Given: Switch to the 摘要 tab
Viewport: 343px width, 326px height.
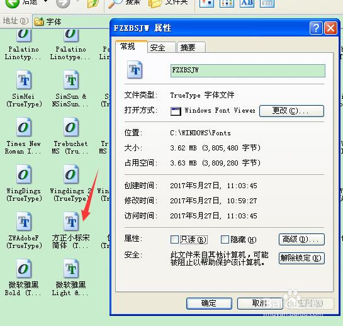Looking at the screenshot, I should (x=191, y=47).
